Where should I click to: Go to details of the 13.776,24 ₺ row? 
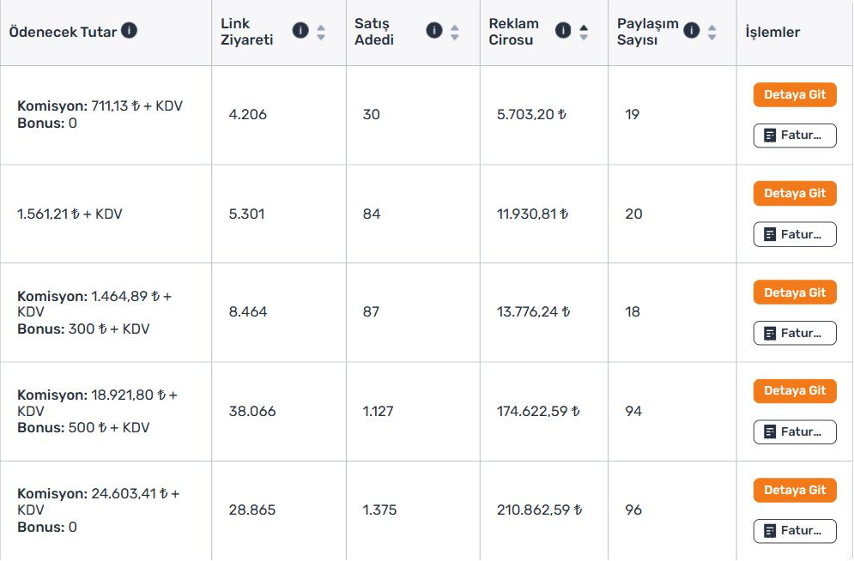coord(795,293)
